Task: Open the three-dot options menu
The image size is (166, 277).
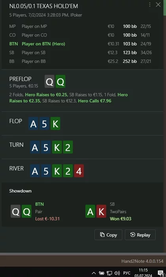Action: click(x=149, y=5)
